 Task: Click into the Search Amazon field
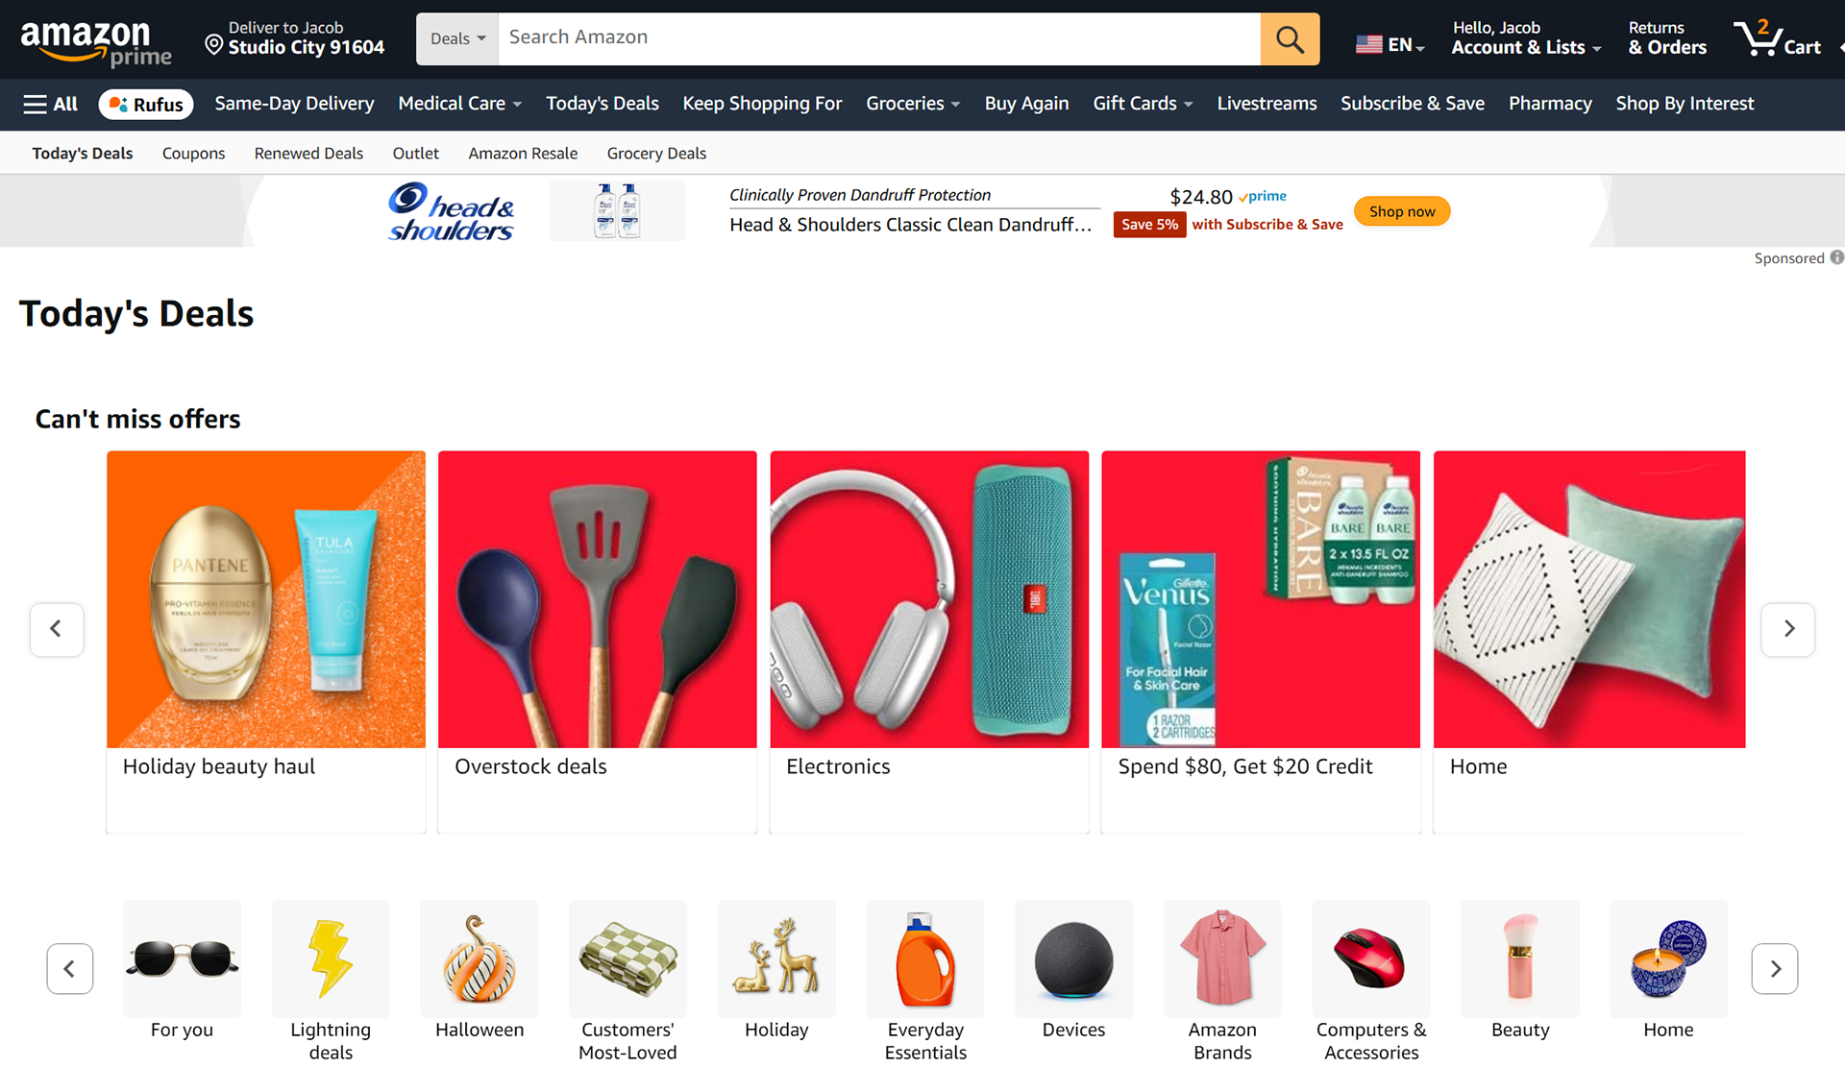click(879, 39)
